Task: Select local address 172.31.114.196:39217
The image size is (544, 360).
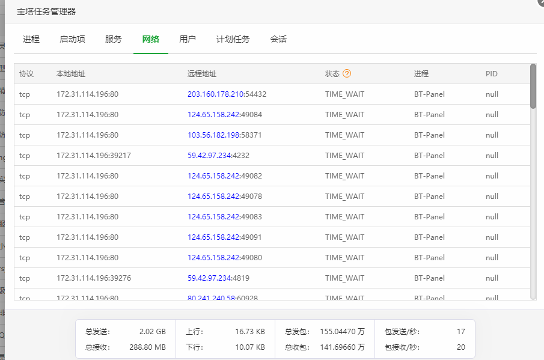Action: point(94,156)
